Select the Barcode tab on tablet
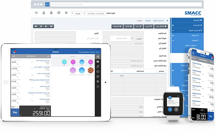Viewport: 215px width, 134px height. pyautogui.click(x=87, y=56)
